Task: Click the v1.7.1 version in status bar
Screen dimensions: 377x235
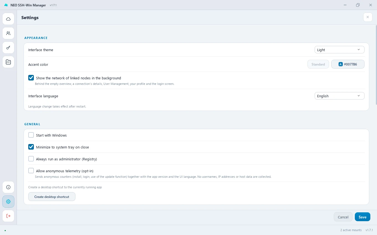Action: (369, 230)
